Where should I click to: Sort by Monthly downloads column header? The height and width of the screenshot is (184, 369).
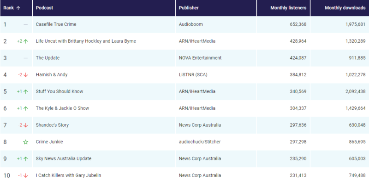[x=345, y=8]
